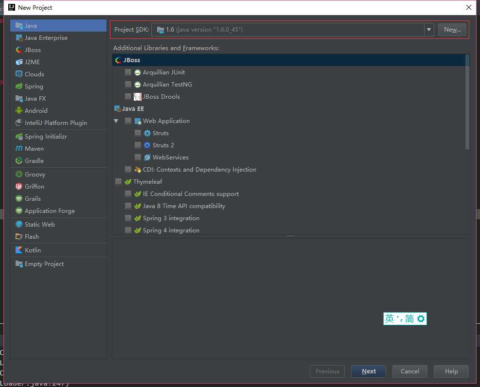The width and height of the screenshot is (480, 387).
Task: Click the 简 simplified Chinese indicator
Action: [x=409, y=319]
